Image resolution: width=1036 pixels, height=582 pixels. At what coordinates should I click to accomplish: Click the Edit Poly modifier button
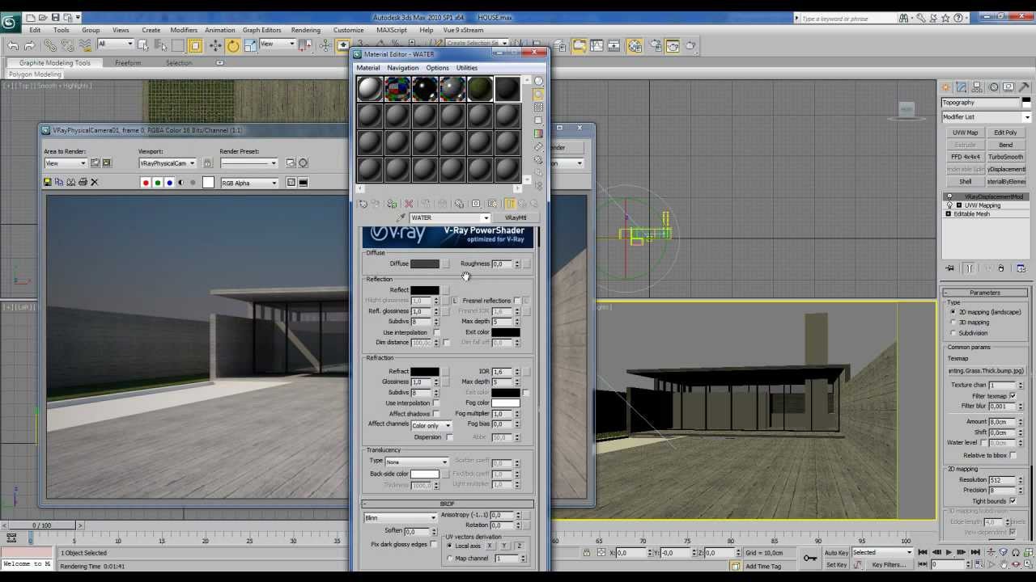pos(1006,133)
